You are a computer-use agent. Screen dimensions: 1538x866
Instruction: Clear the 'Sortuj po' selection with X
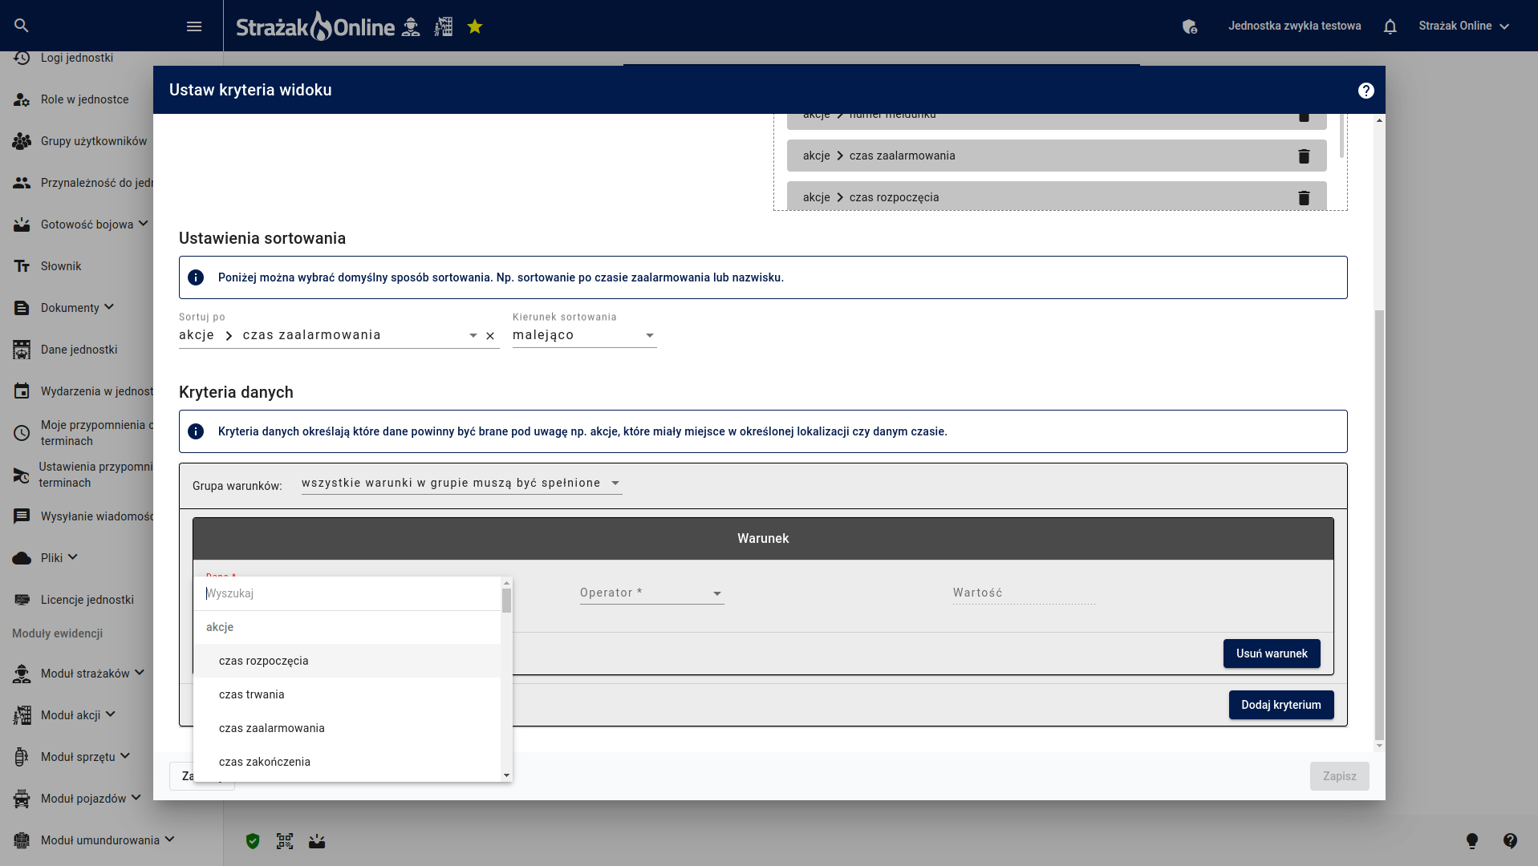(x=490, y=336)
